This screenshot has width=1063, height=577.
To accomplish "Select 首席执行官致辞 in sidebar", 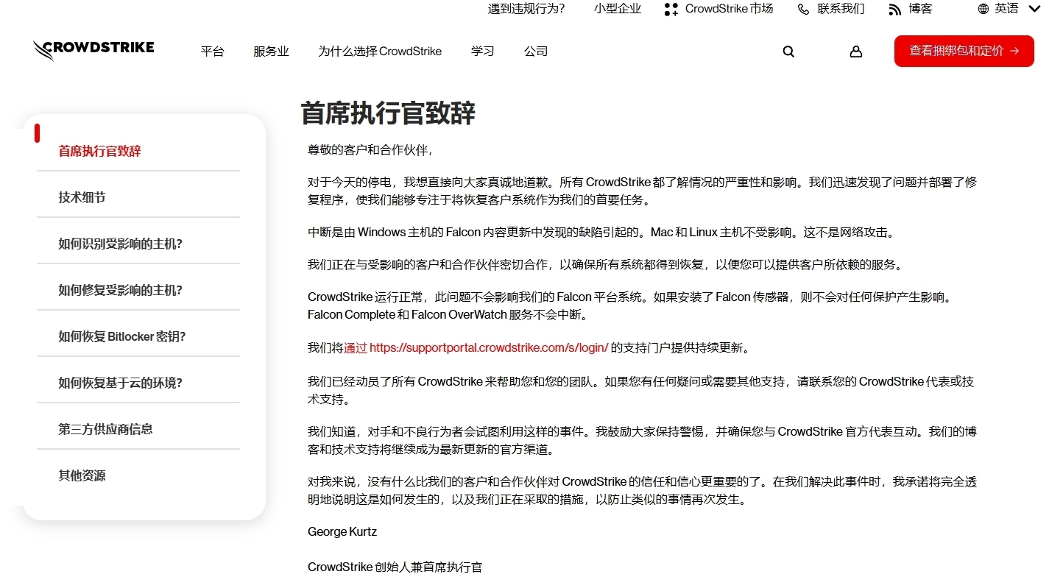I will click(x=99, y=151).
